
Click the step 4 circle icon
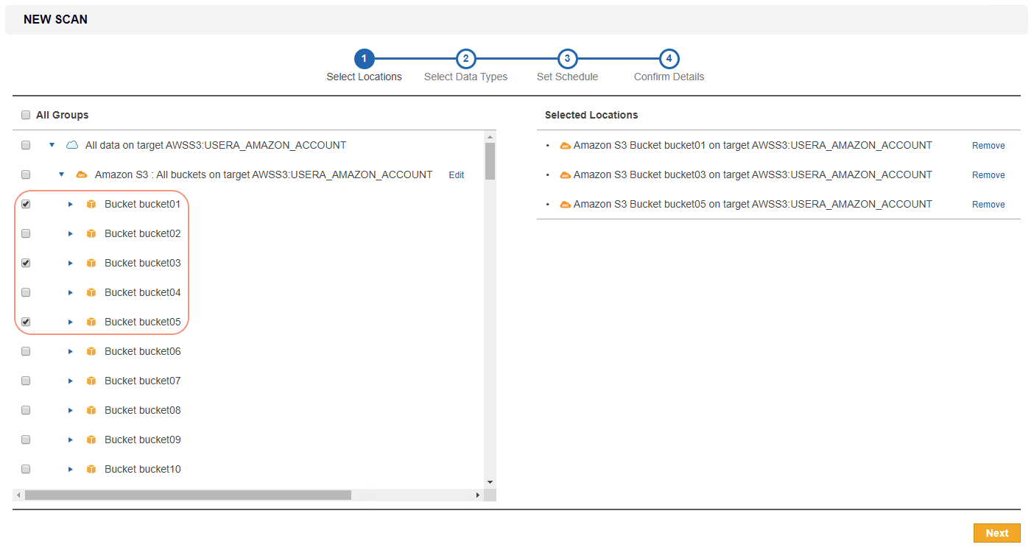coord(669,59)
